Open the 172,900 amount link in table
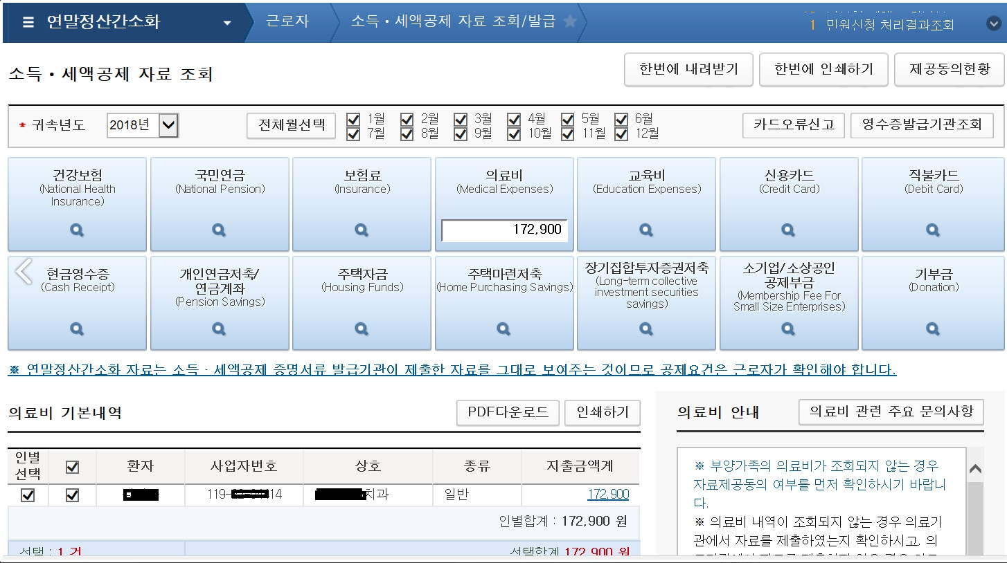This screenshot has width=1007, height=563. 608,495
